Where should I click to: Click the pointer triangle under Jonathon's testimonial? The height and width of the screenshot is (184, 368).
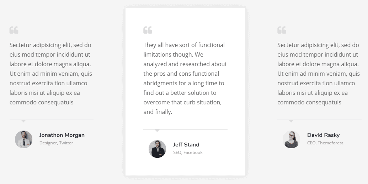(23, 121)
